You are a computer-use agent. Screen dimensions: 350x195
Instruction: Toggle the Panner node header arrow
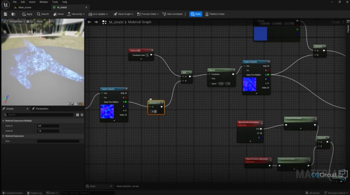click(234, 70)
